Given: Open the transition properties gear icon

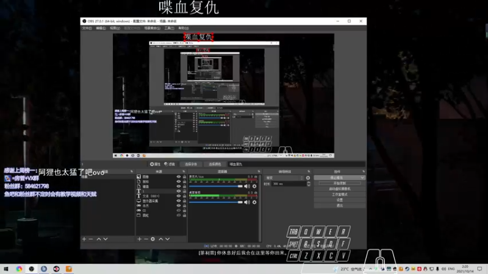Looking at the screenshot, I should 308,178.
